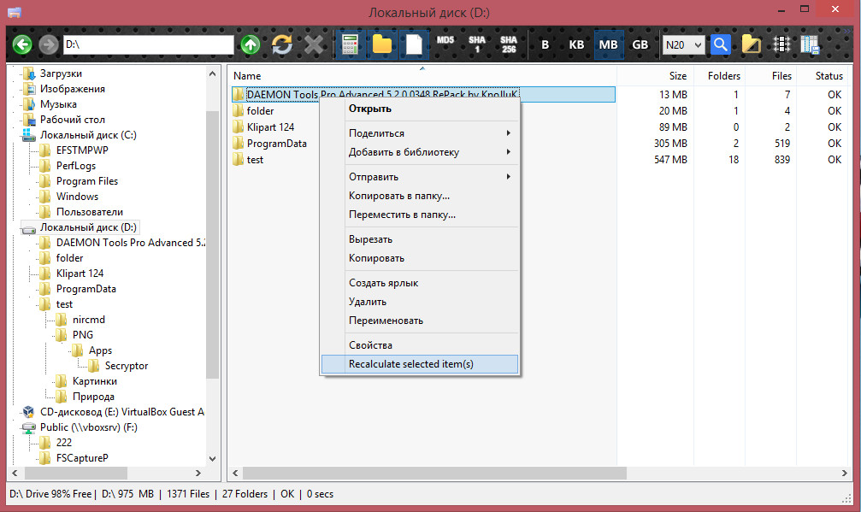This screenshot has height=512, width=861.
Task: Select Program Files in the tree
Action: pyautogui.click(x=86, y=181)
